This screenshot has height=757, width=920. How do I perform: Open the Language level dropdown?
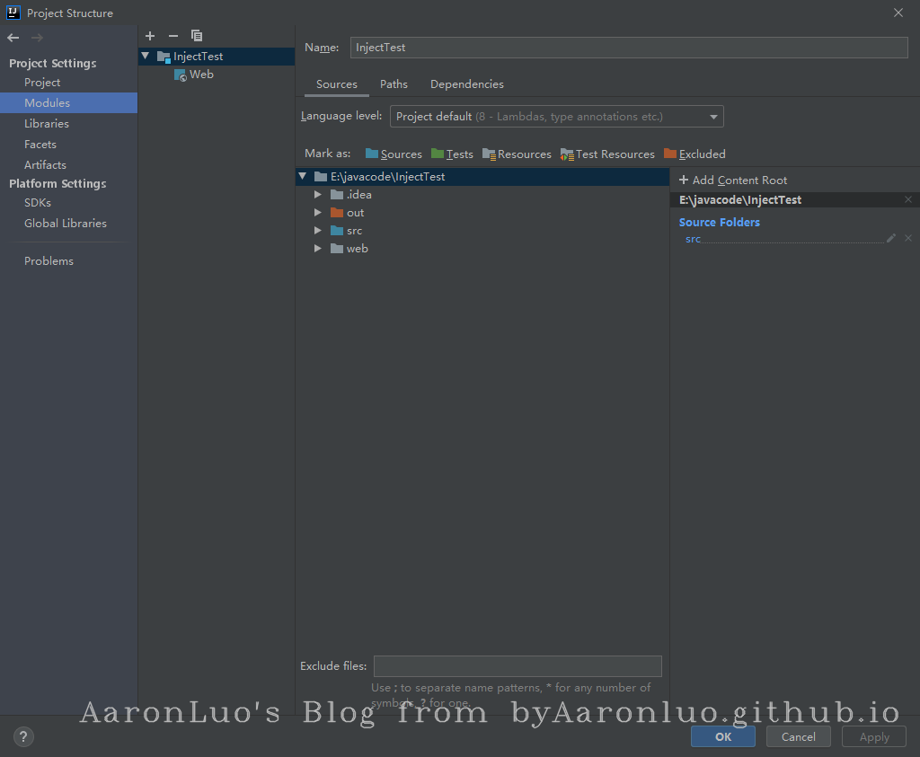[x=556, y=117]
